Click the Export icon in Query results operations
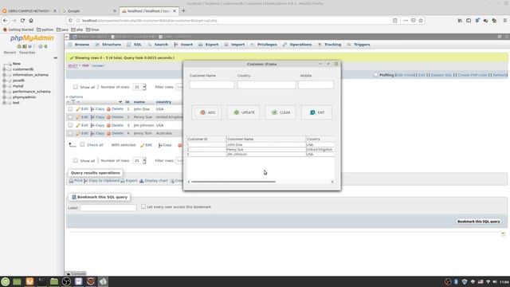Image resolution: width=510 pixels, height=287 pixels. (x=123, y=181)
